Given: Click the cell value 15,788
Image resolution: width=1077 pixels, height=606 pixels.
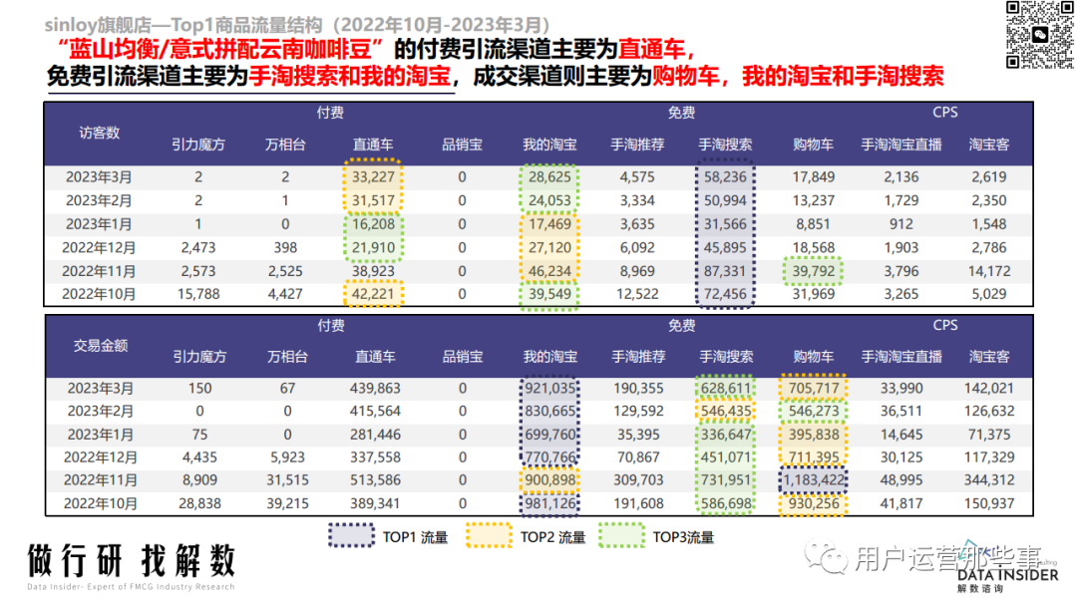Looking at the screenshot, I should [x=198, y=294].
